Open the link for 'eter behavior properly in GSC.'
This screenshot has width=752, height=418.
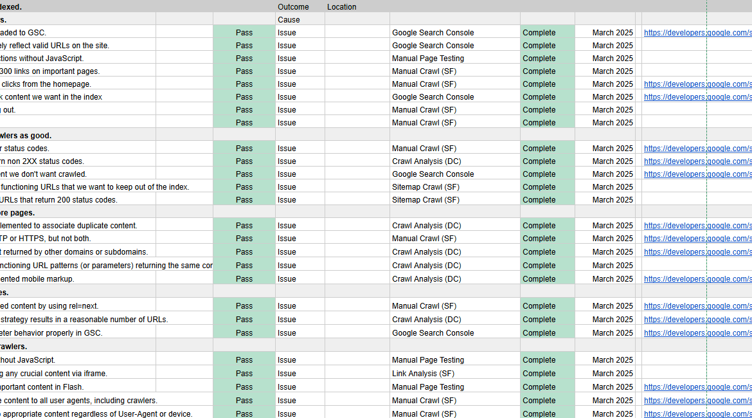(698, 332)
